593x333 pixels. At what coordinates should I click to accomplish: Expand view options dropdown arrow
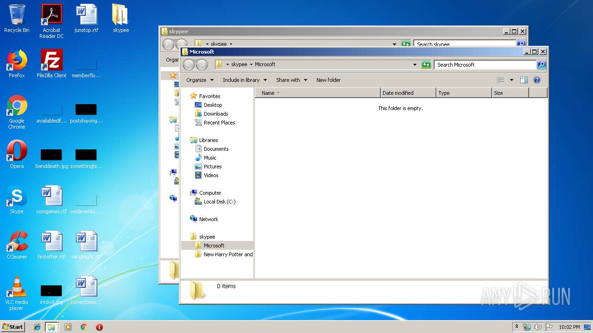(511, 80)
